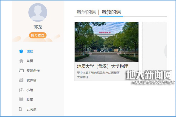Screen dimensions: 176x117
Task: Click the orange 账号管理 button
Action: point(38,35)
